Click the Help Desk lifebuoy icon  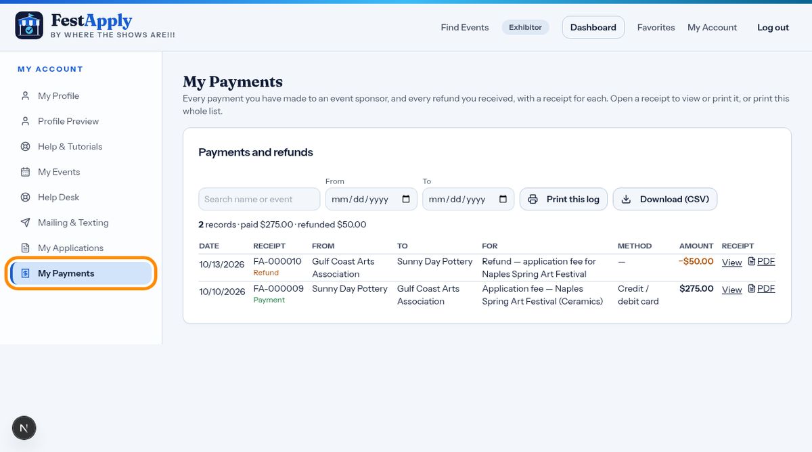coord(25,198)
